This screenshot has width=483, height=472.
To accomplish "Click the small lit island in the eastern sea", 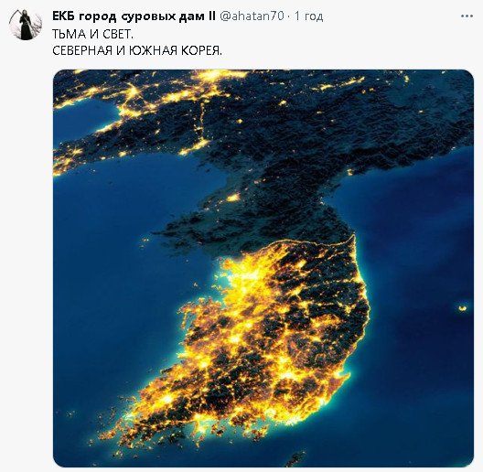I will [x=462, y=307].
